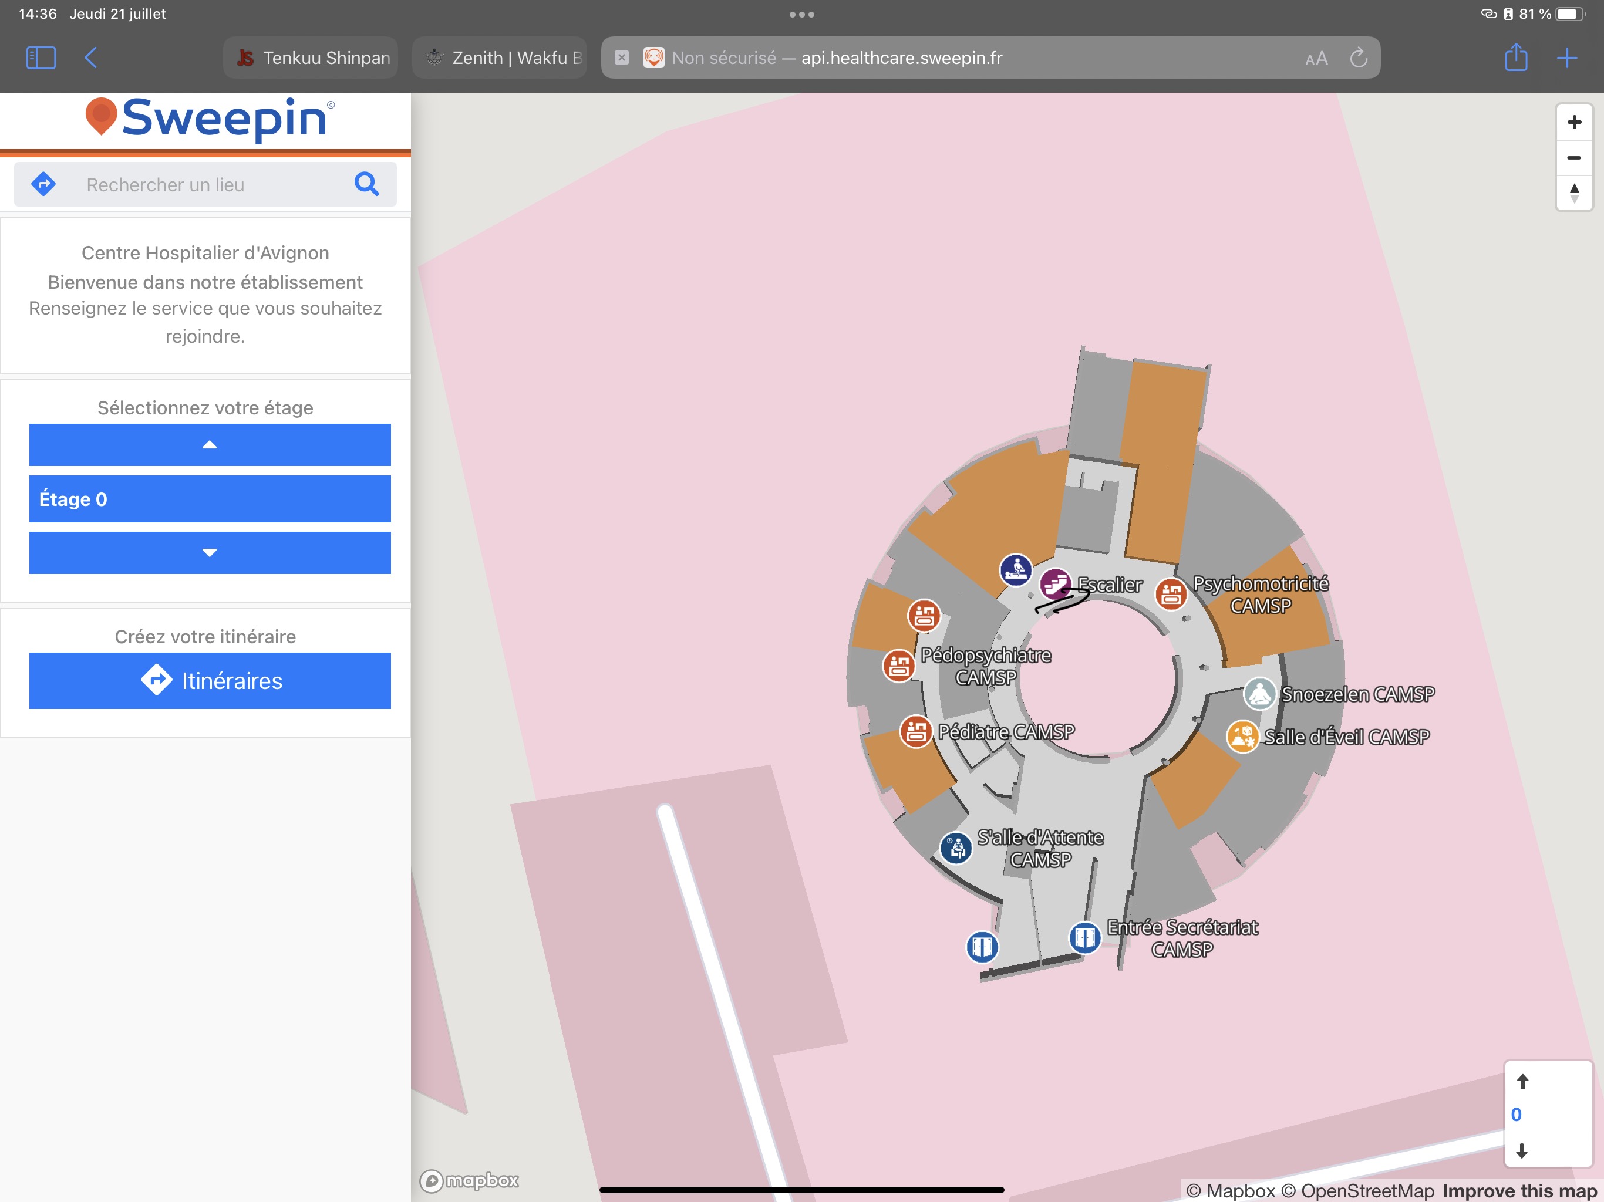Click the Pédiatre CAMSP marker icon

tap(915, 731)
